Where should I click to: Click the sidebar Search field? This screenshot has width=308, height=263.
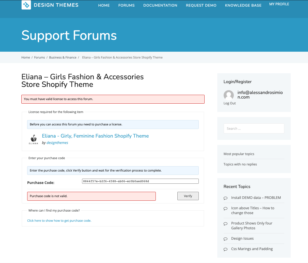pos(254,128)
